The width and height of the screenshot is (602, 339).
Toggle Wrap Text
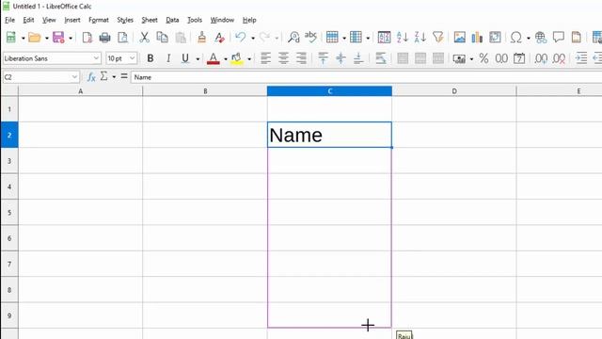pos(380,58)
